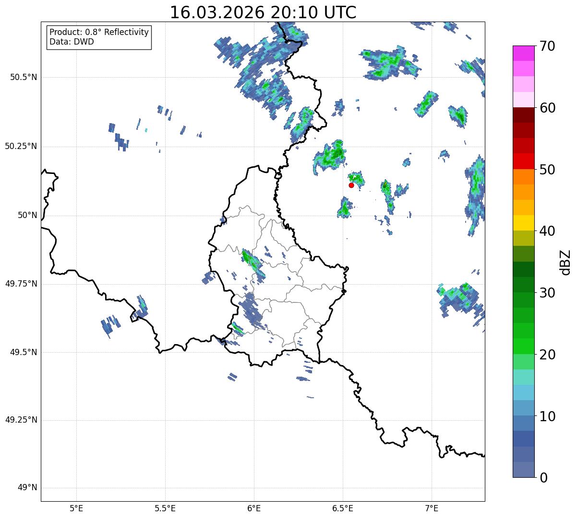Click the Product 0.8° Reflectivity info box

[99, 37]
